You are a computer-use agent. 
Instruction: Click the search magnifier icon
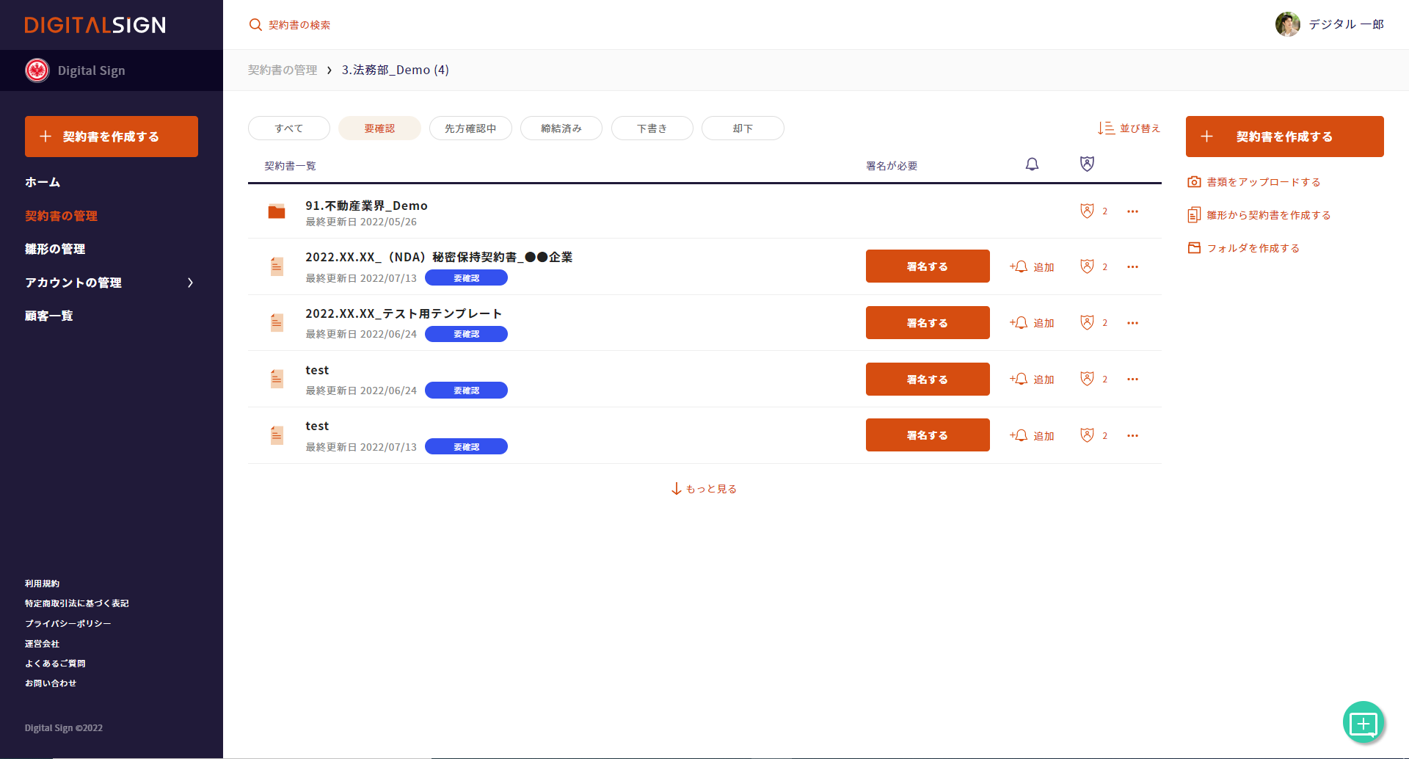coord(255,25)
